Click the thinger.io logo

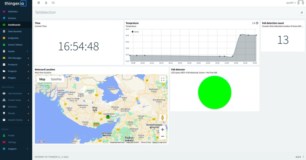(x=15, y=3)
